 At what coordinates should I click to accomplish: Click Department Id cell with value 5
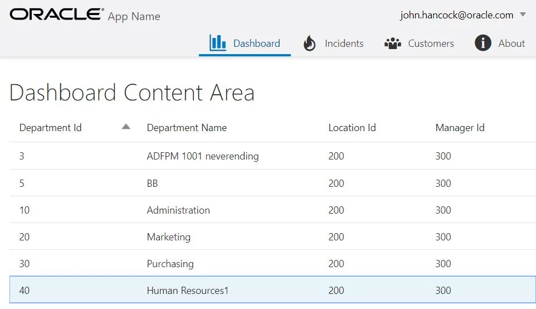coord(22,184)
